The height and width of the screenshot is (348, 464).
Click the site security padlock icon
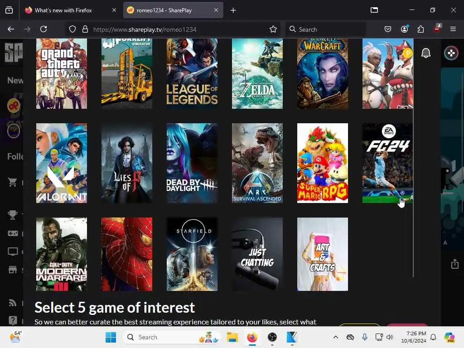coord(85,29)
